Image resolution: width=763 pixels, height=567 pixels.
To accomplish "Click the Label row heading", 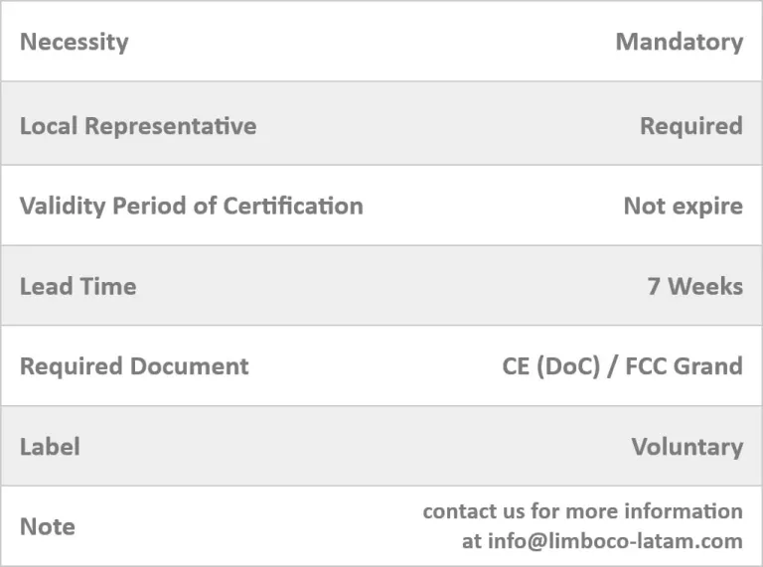I will pyautogui.click(x=50, y=447).
